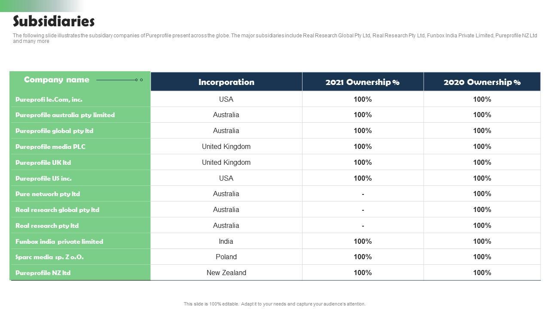Click the Incorporation column header
This screenshot has width=550, height=309.
pos(226,82)
